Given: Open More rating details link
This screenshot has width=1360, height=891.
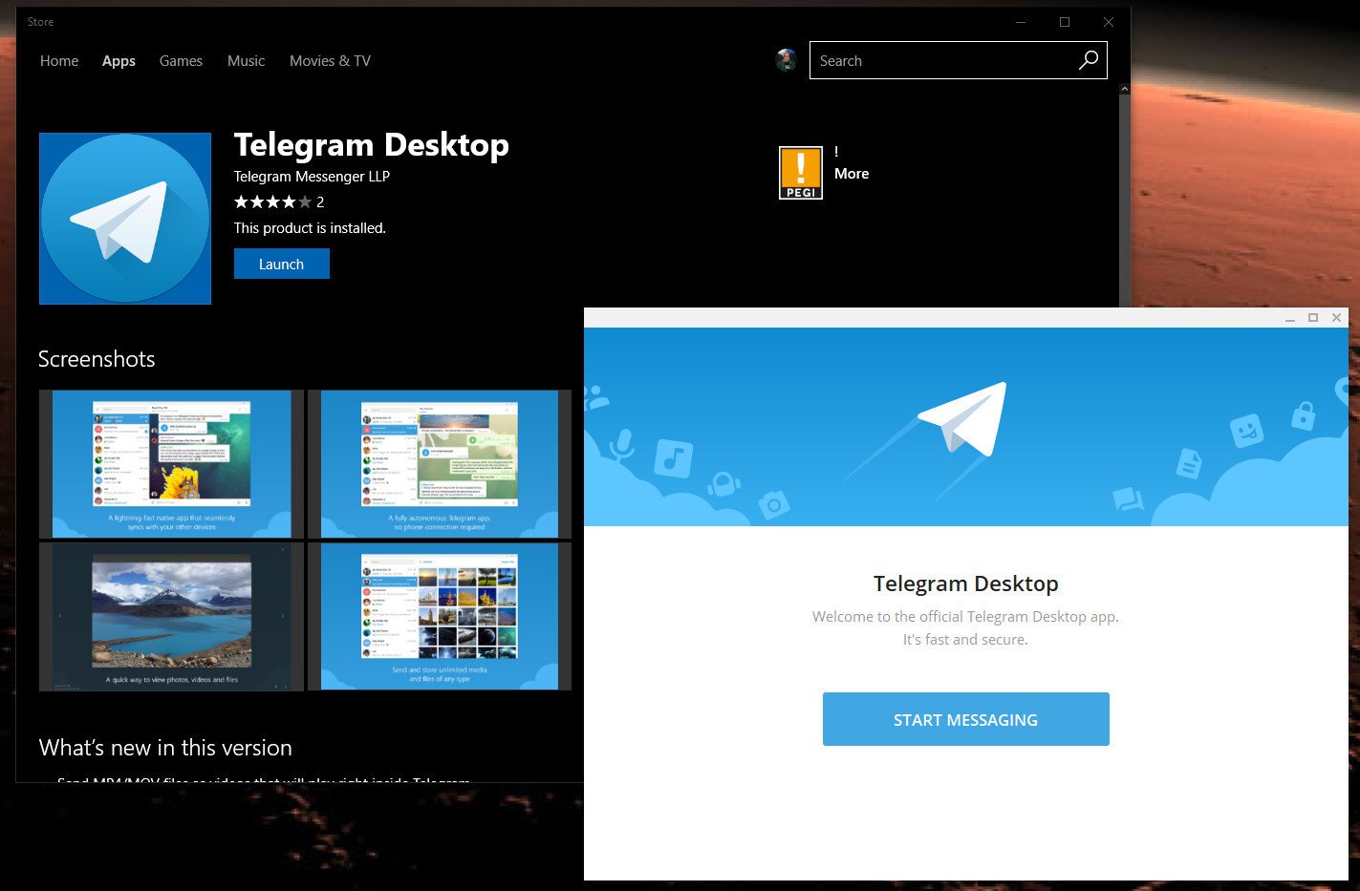Looking at the screenshot, I should pos(852,174).
